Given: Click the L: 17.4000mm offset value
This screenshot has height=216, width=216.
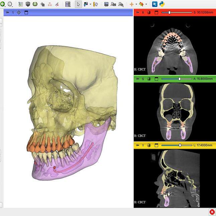Looking at the screenshot, I should pos(203,145).
